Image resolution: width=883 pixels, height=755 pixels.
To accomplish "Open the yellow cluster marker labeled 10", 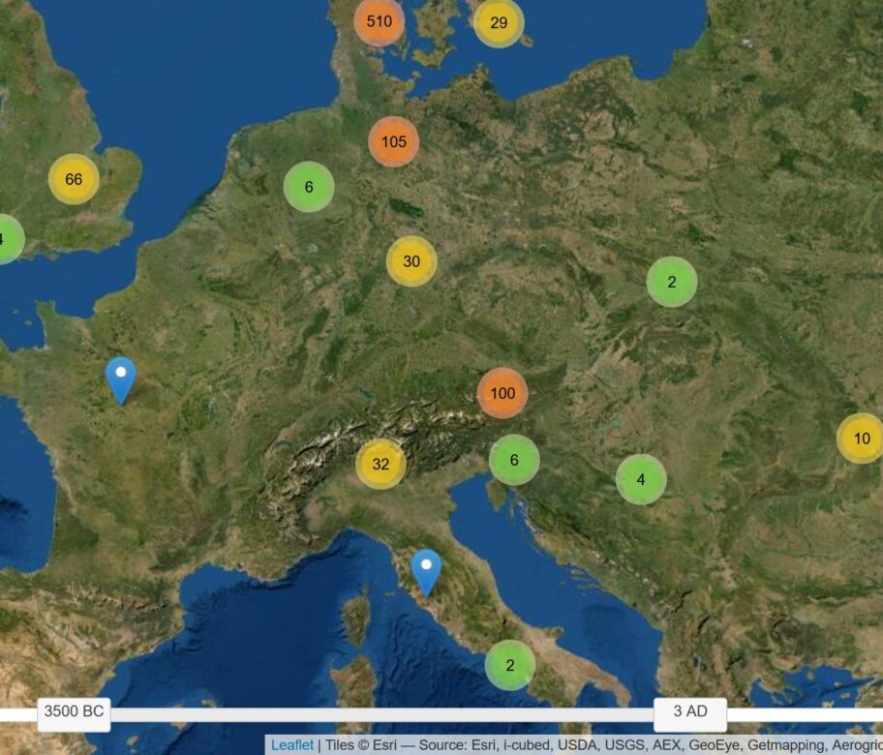I will pyautogui.click(x=861, y=438).
